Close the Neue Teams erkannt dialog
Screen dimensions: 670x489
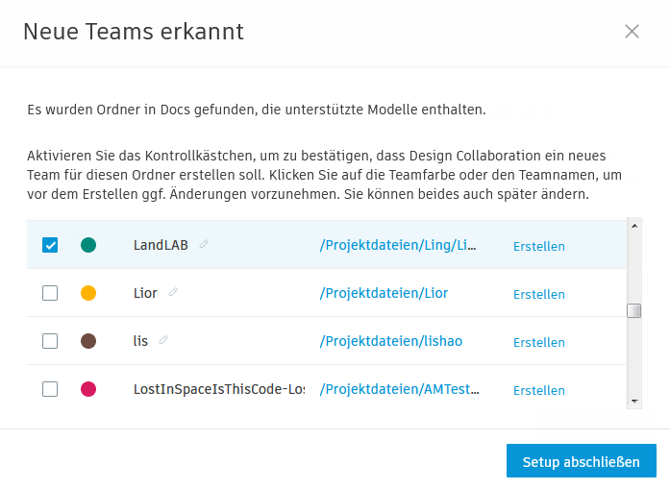click(x=632, y=32)
